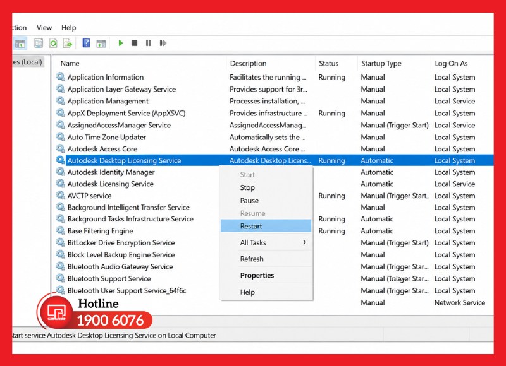The image size is (506, 366).
Task: Click gear icon of Application Information service
Action: tap(60, 76)
